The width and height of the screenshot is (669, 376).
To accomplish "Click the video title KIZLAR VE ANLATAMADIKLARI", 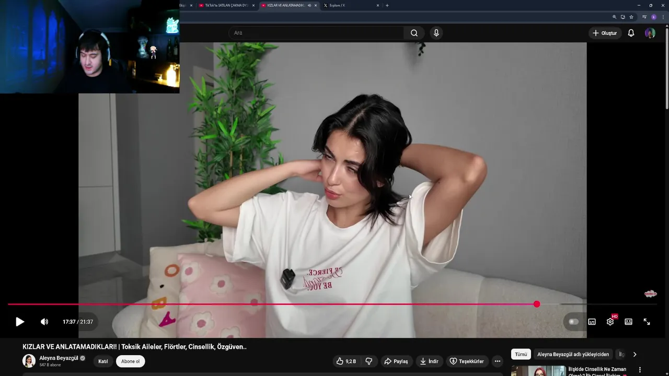I will coord(134,347).
